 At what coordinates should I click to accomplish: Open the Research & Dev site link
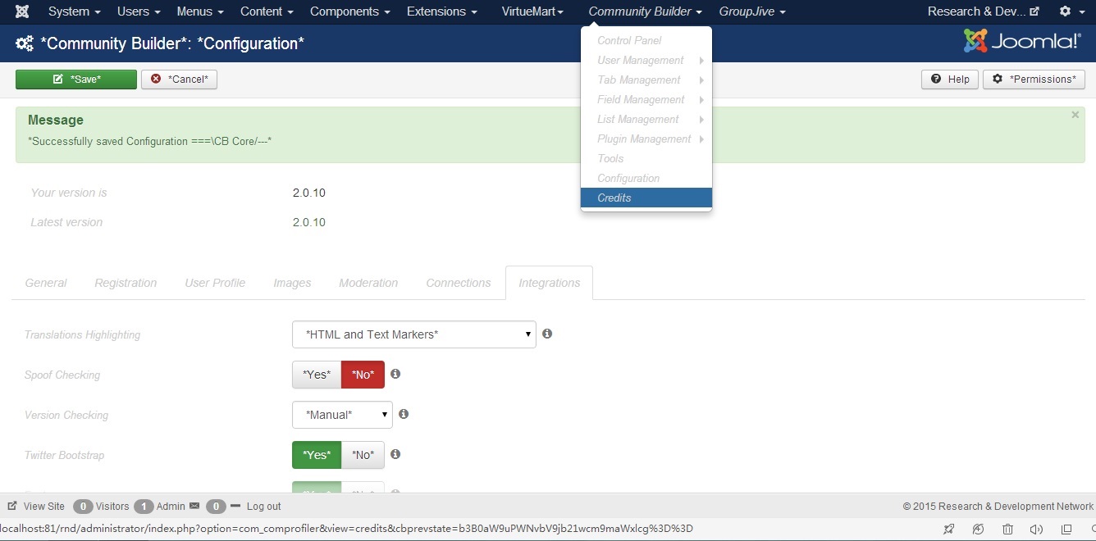[984, 11]
